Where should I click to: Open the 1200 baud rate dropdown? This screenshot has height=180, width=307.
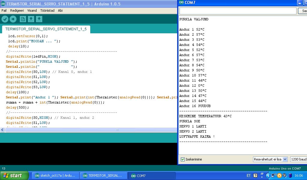click(298, 159)
